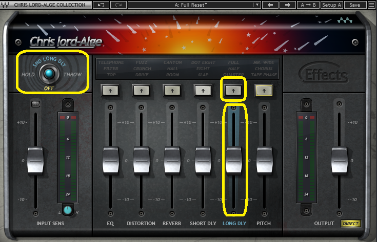Toggle the small button above Input Sens fader
377x242 pixels.
point(35,105)
